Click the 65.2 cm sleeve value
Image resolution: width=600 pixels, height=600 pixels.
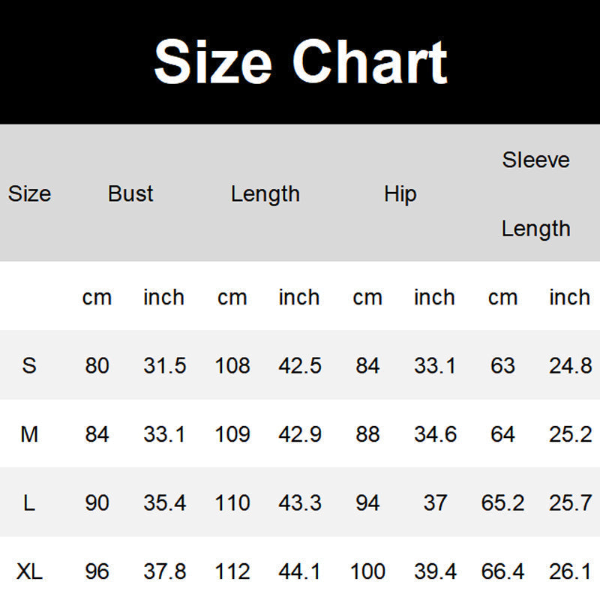502,502
